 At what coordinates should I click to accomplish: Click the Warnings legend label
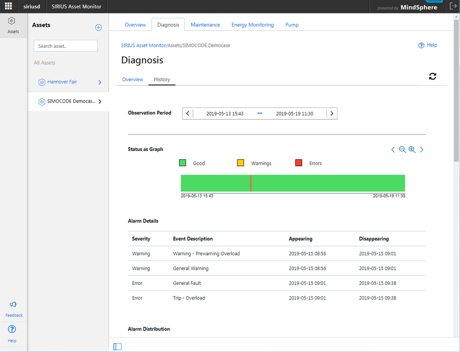tap(261, 163)
